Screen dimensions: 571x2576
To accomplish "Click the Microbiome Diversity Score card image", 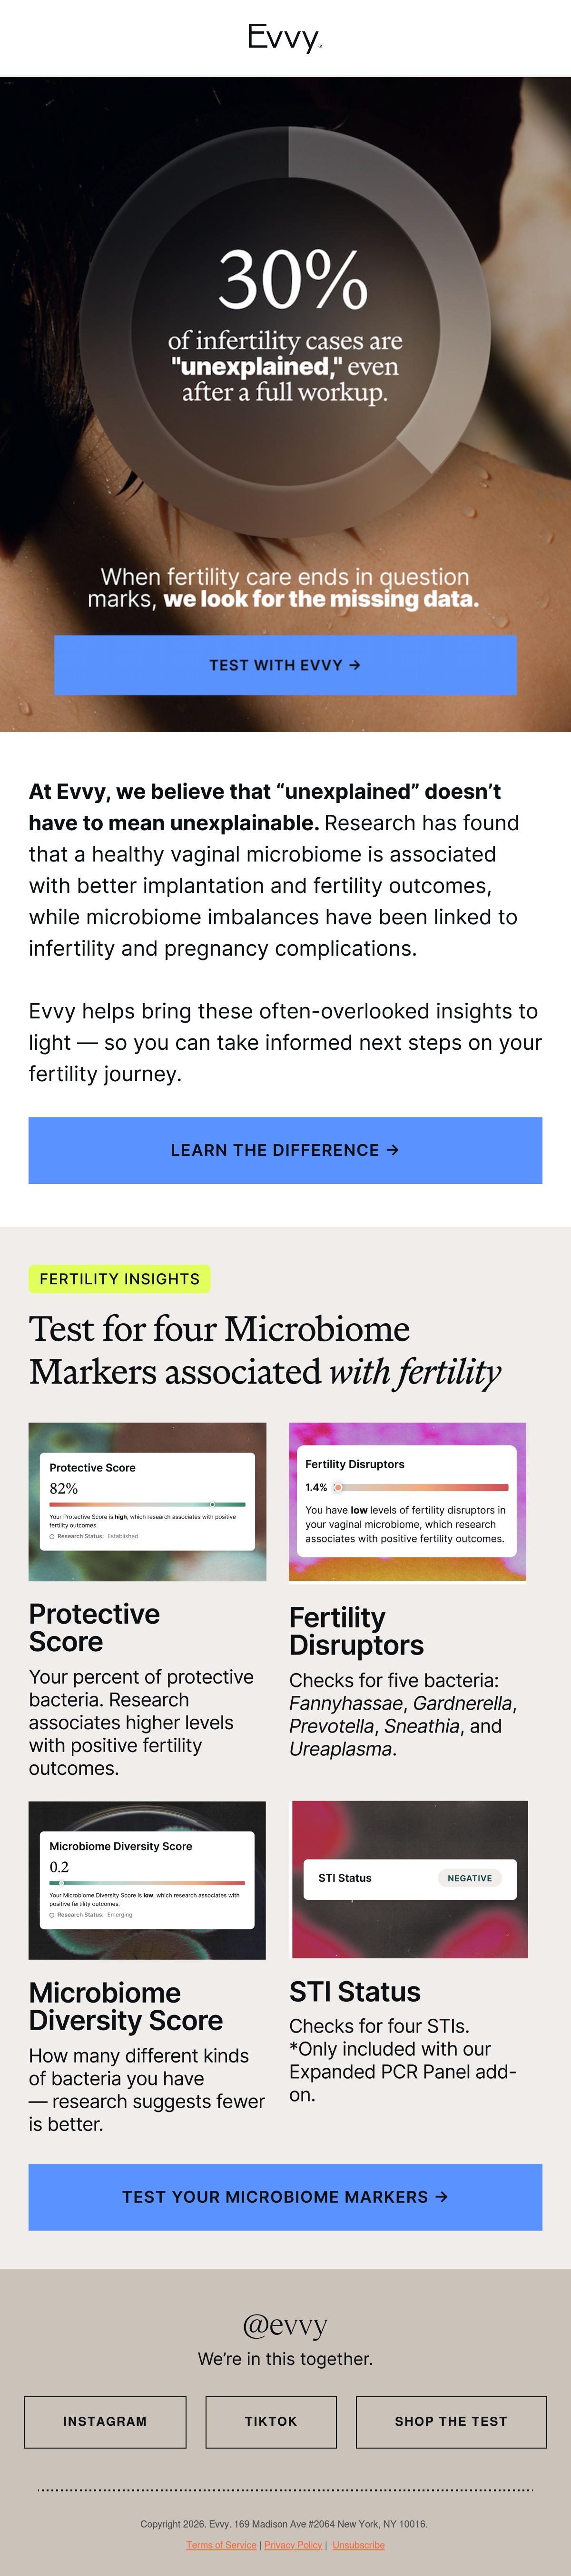I will 147,1880.
